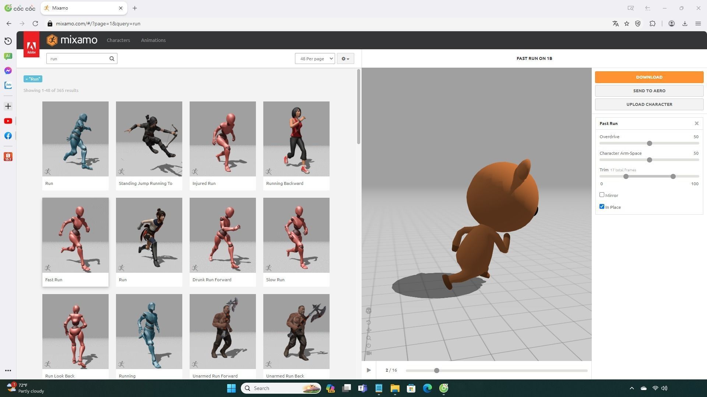Click the DOWNLOAD button

649,77
